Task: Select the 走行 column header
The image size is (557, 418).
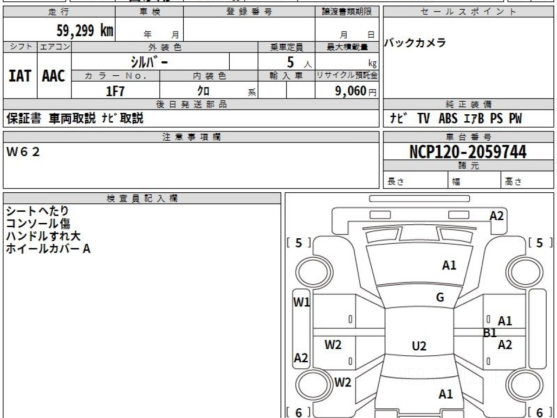Action: [x=58, y=12]
